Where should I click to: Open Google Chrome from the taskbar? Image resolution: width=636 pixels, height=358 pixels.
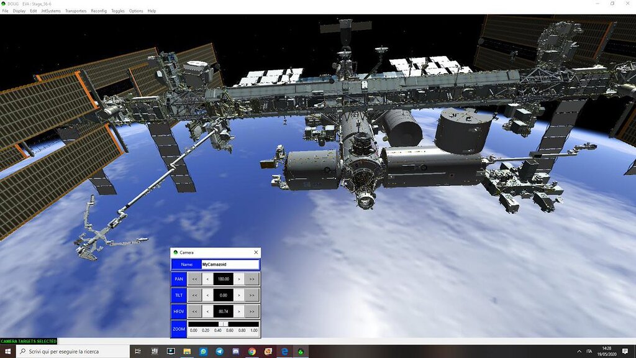click(252, 352)
